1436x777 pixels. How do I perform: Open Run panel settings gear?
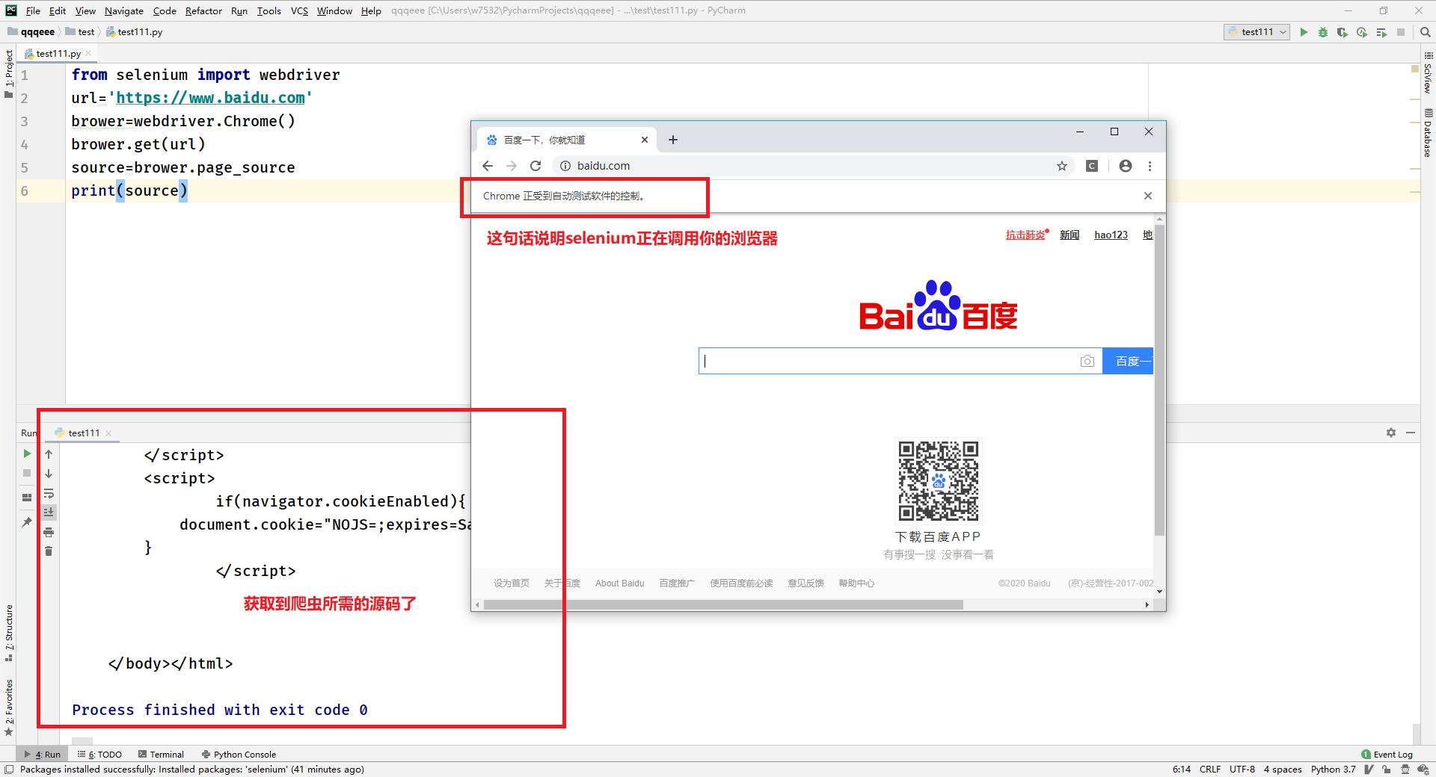(x=1391, y=433)
